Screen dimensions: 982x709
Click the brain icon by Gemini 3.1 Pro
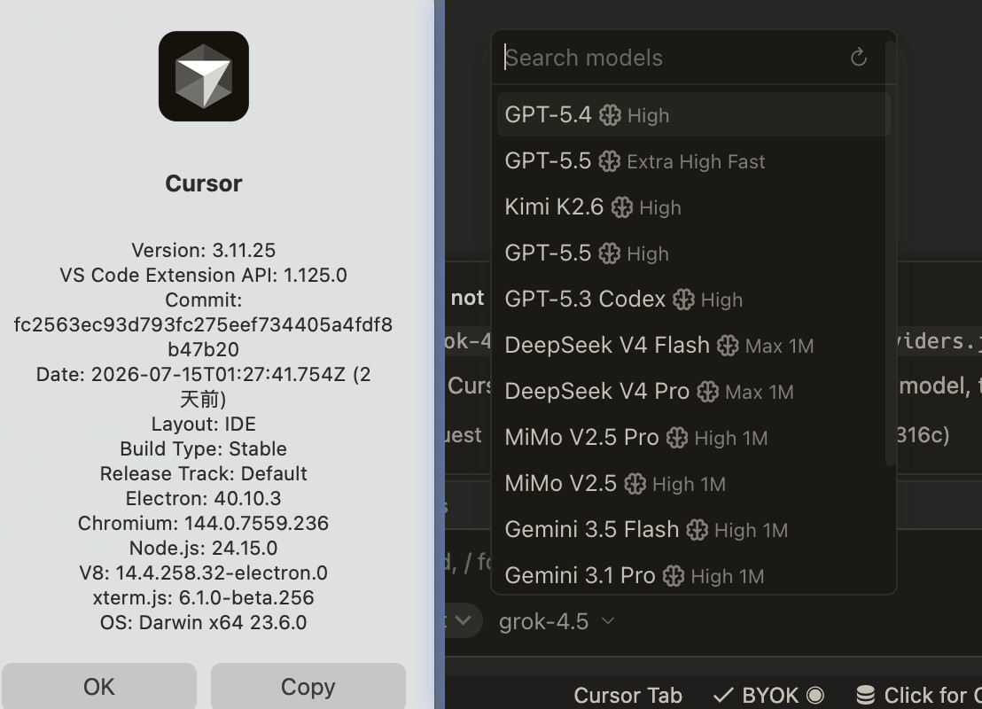(674, 576)
